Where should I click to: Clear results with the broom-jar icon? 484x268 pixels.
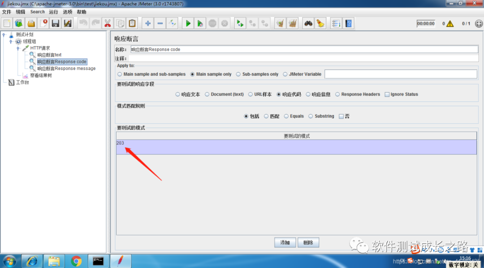point(280,23)
